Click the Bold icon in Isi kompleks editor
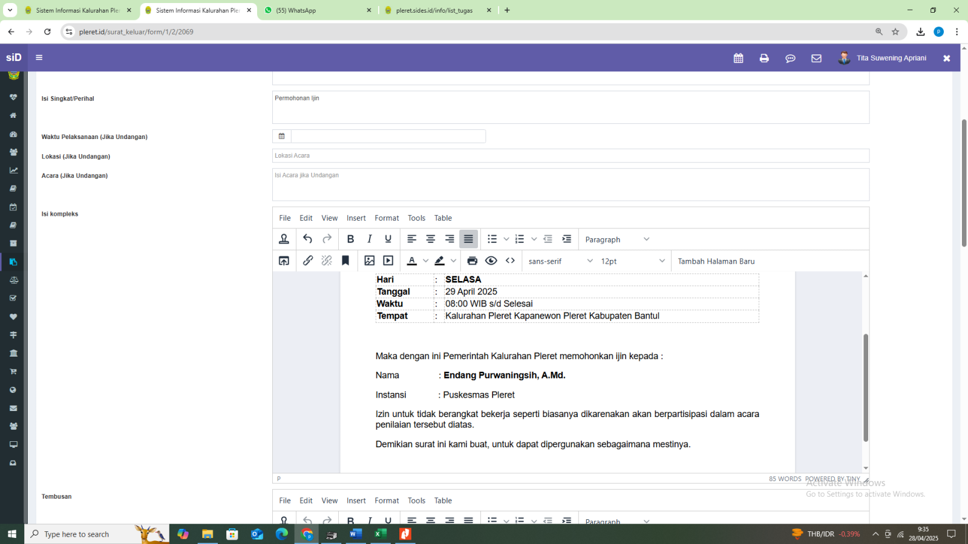Viewport: 968px width, 544px height. pos(350,239)
